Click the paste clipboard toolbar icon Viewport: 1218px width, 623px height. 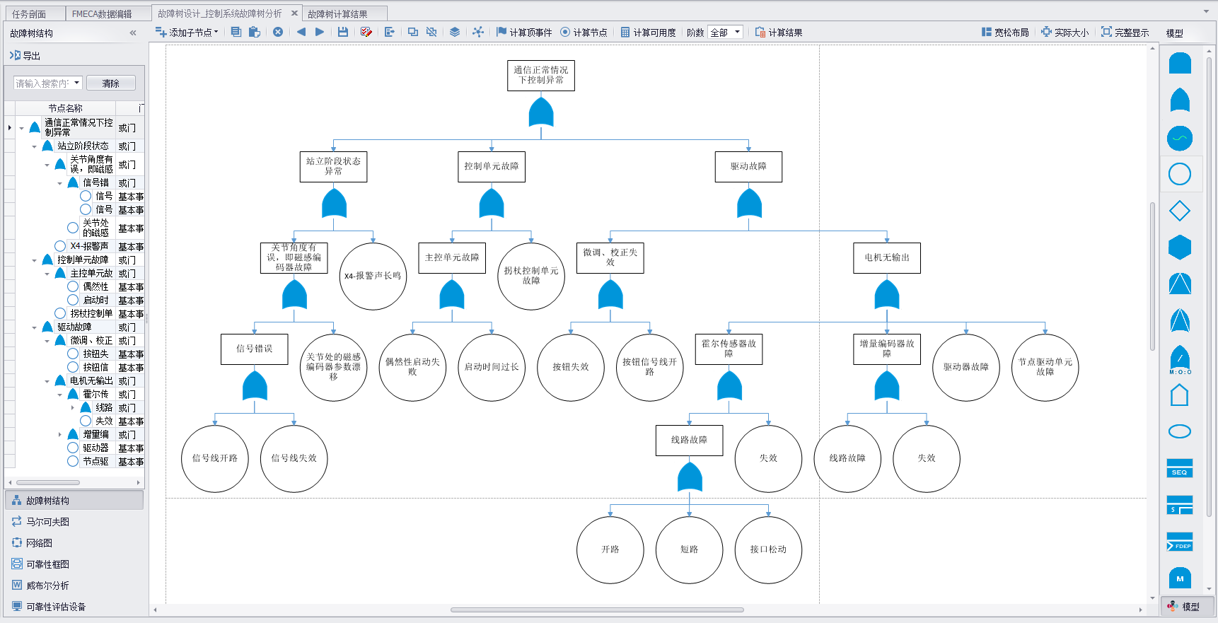[255, 32]
